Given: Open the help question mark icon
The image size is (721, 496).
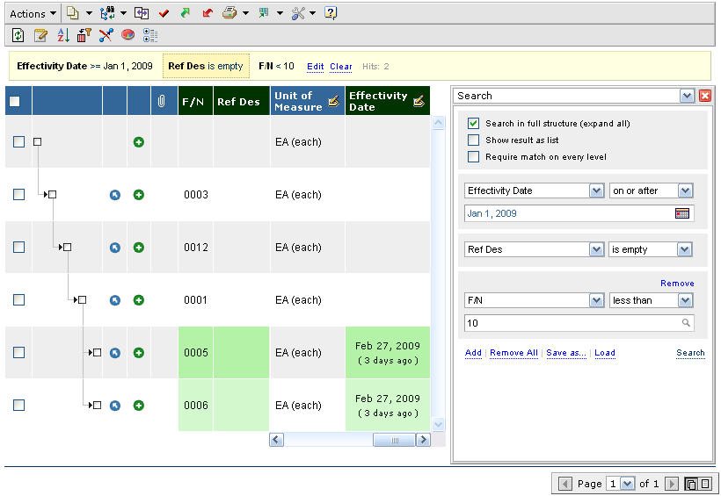Looking at the screenshot, I should pyautogui.click(x=331, y=13).
